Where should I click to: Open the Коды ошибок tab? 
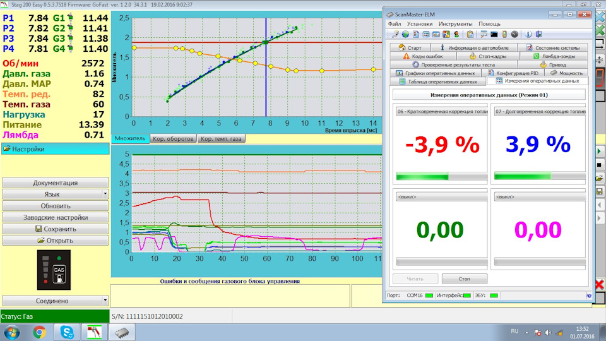pyautogui.click(x=423, y=56)
